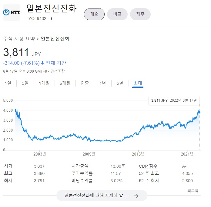This screenshot has width=211, height=207.
Task: Select the 비교 compare button
Action: [117, 14]
